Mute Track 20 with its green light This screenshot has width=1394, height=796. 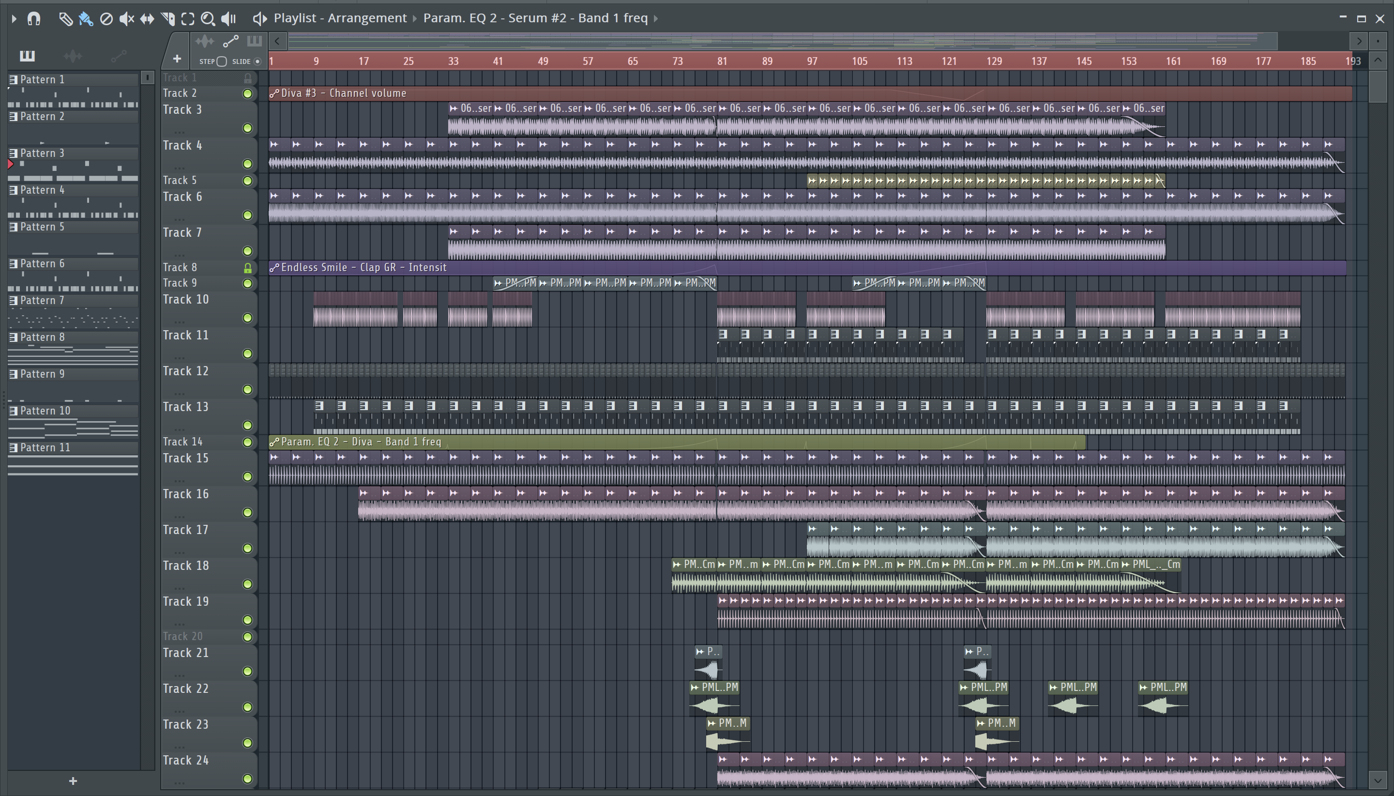coord(247,637)
